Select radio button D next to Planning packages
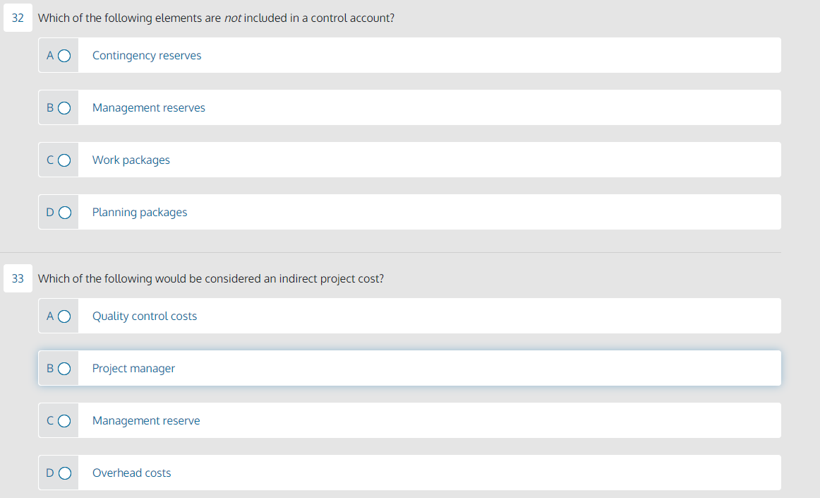820x498 pixels. (x=64, y=212)
